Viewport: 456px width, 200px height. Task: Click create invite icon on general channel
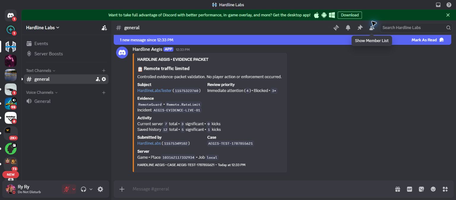tap(98, 79)
